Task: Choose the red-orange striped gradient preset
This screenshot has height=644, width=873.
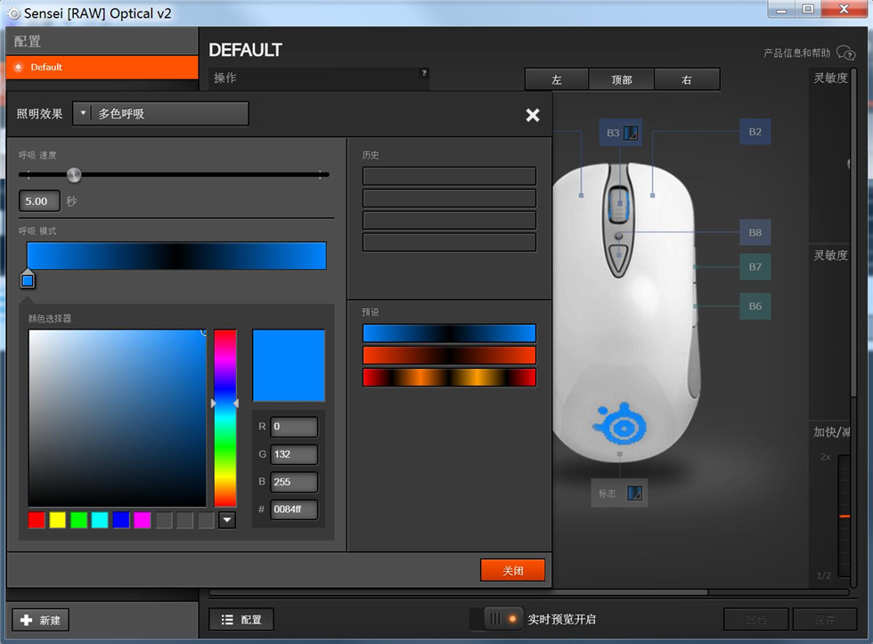Action: click(449, 378)
